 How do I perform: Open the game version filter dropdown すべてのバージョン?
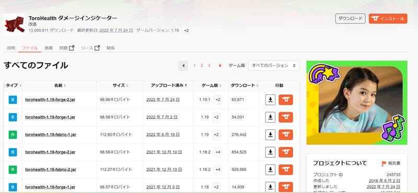(274, 66)
